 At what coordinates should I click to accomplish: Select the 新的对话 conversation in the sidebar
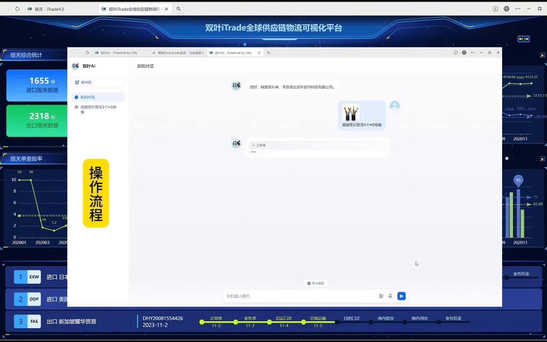(x=98, y=97)
